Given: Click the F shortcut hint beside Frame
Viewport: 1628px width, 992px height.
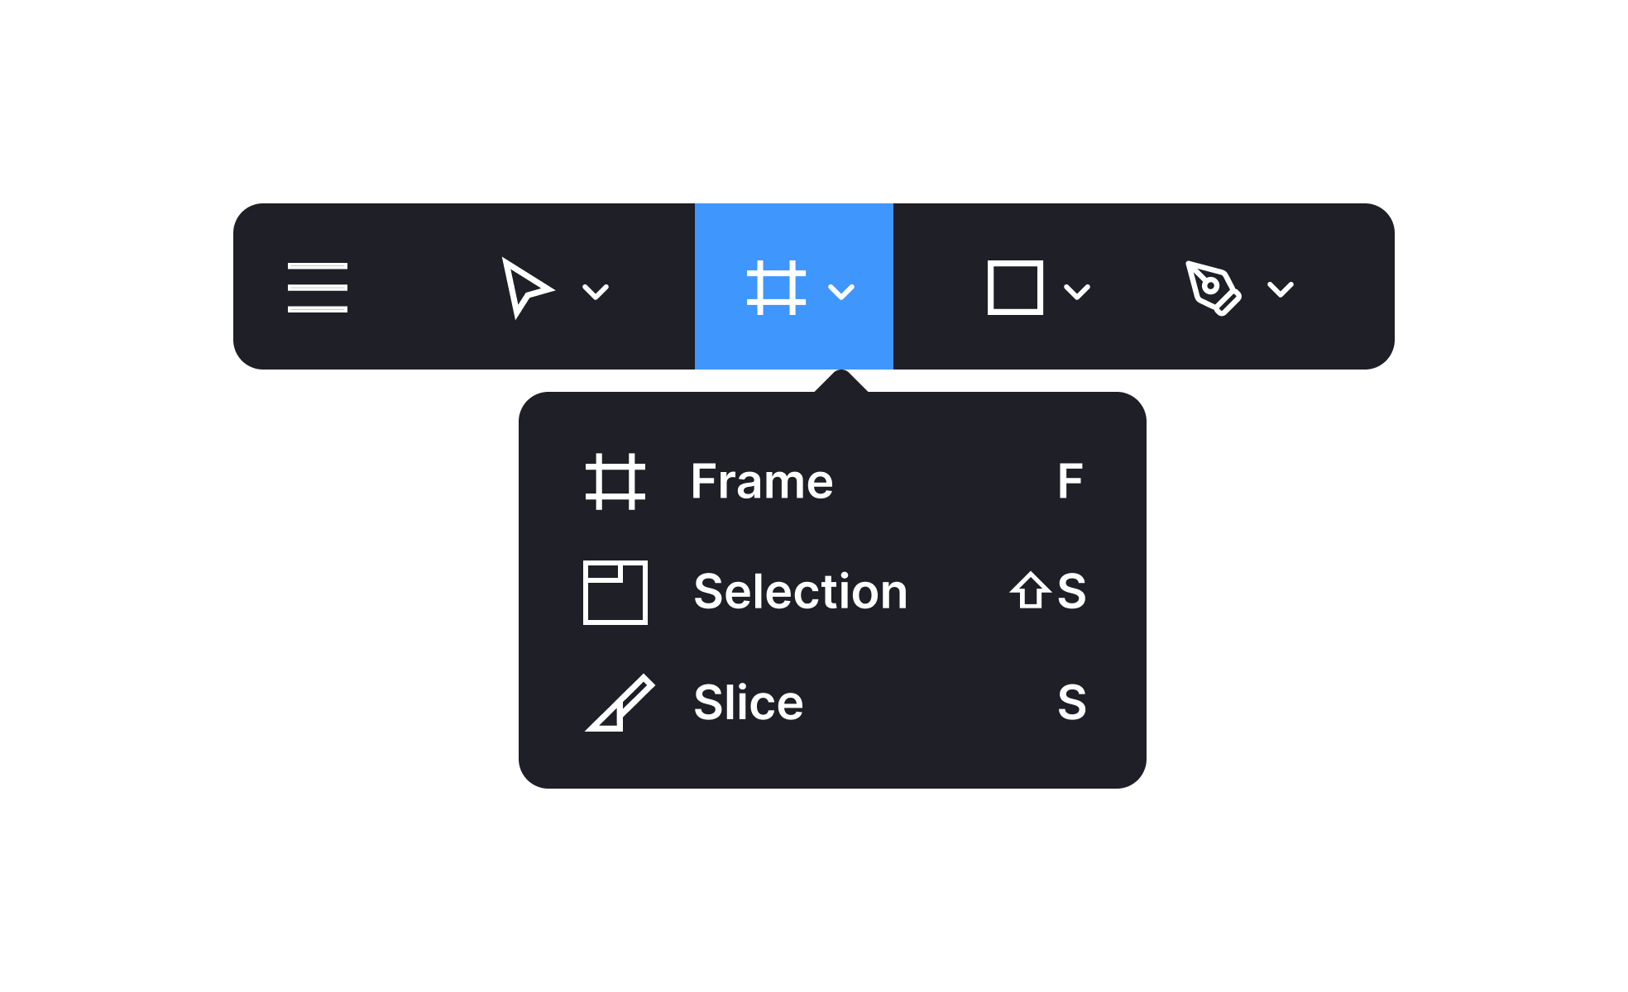Looking at the screenshot, I should click(x=1070, y=481).
